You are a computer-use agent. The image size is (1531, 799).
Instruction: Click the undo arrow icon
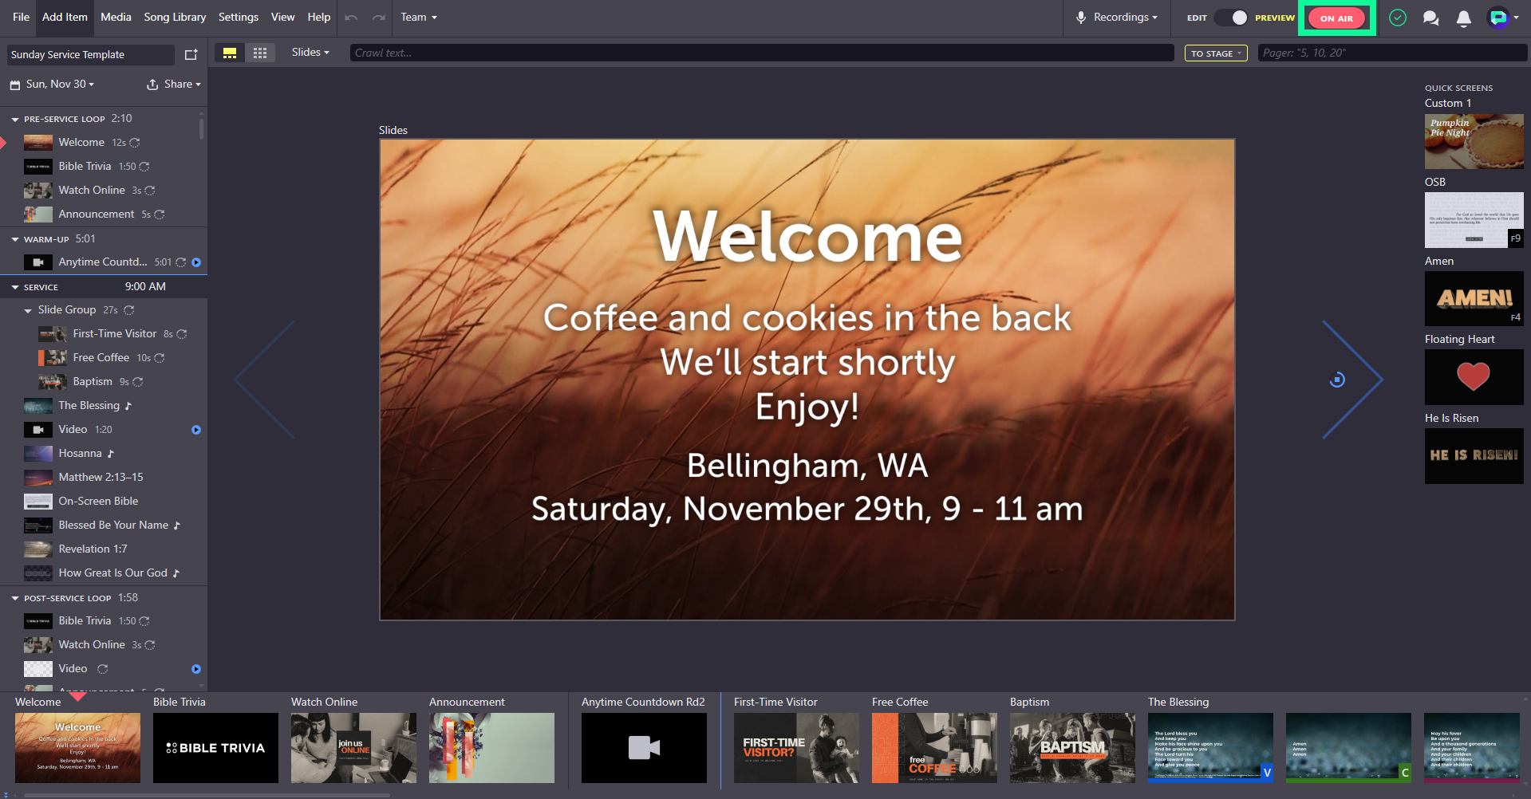click(x=351, y=18)
